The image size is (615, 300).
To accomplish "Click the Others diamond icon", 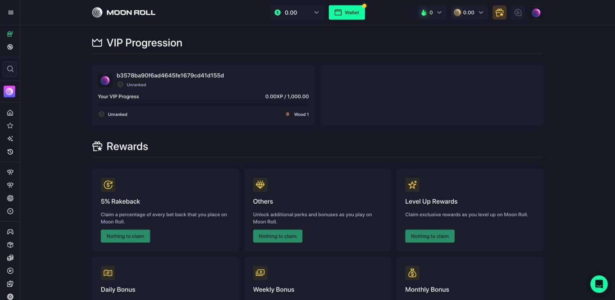I will (x=260, y=185).
